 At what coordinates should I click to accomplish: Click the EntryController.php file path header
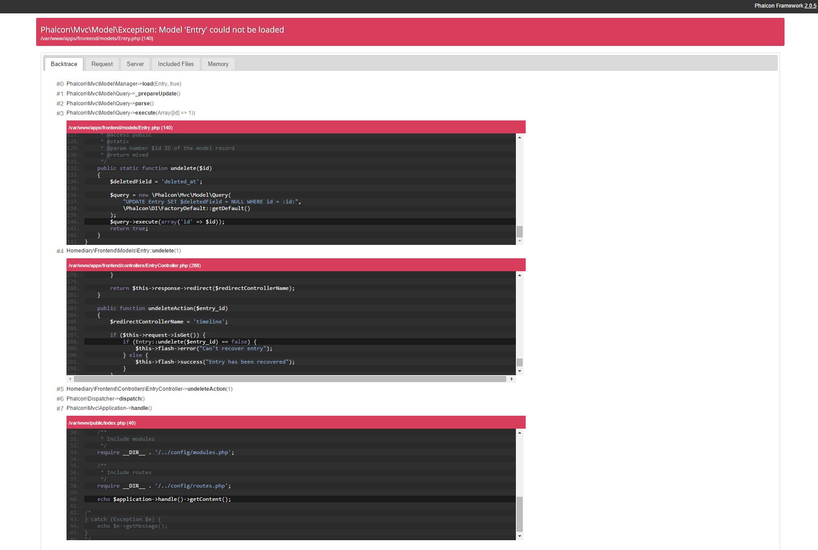point(135,265)
